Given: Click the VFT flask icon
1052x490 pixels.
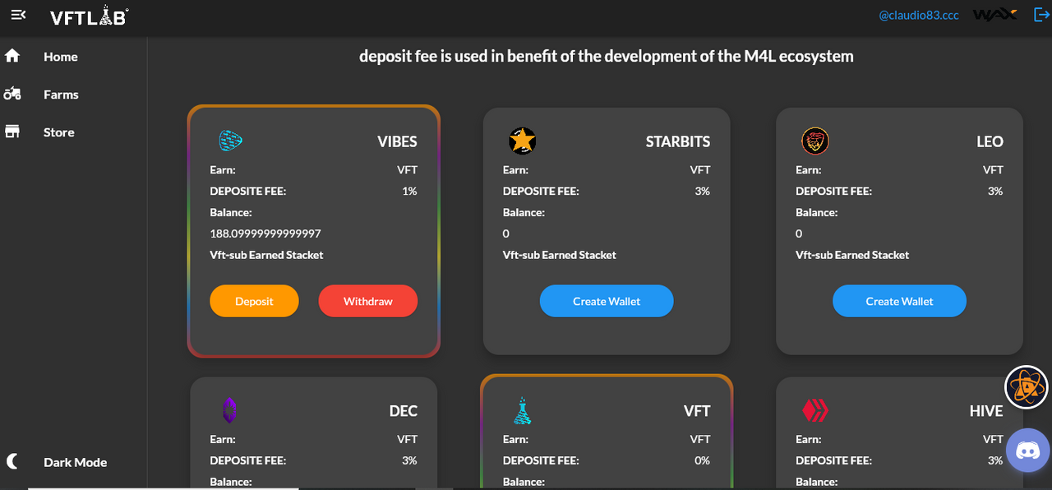Looking at the screenshot, I should (523, 410).
